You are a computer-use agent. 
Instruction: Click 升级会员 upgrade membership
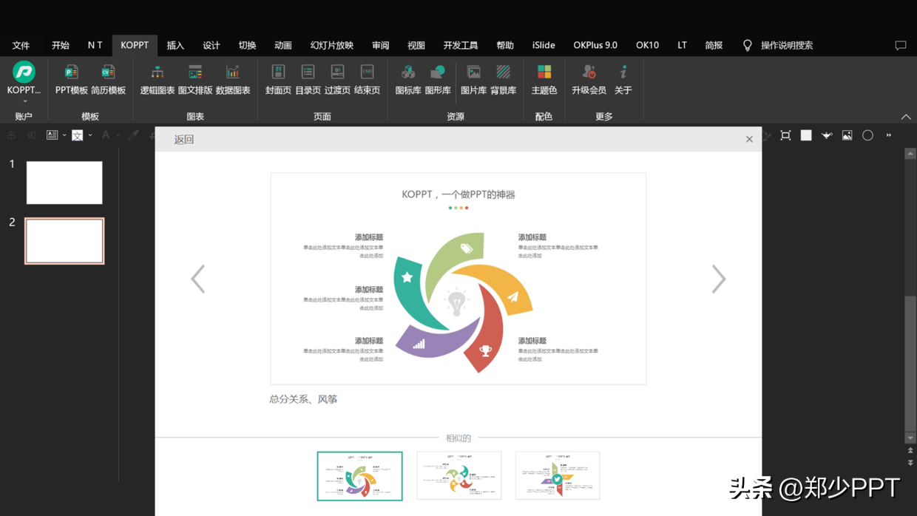click(589, 80)
